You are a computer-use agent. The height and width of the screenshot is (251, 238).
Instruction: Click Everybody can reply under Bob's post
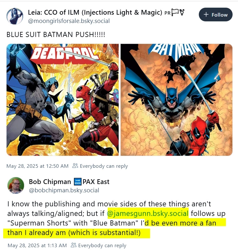(x=102, y=245)
